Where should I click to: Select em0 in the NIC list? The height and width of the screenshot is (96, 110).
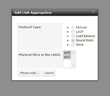point(67,53)
